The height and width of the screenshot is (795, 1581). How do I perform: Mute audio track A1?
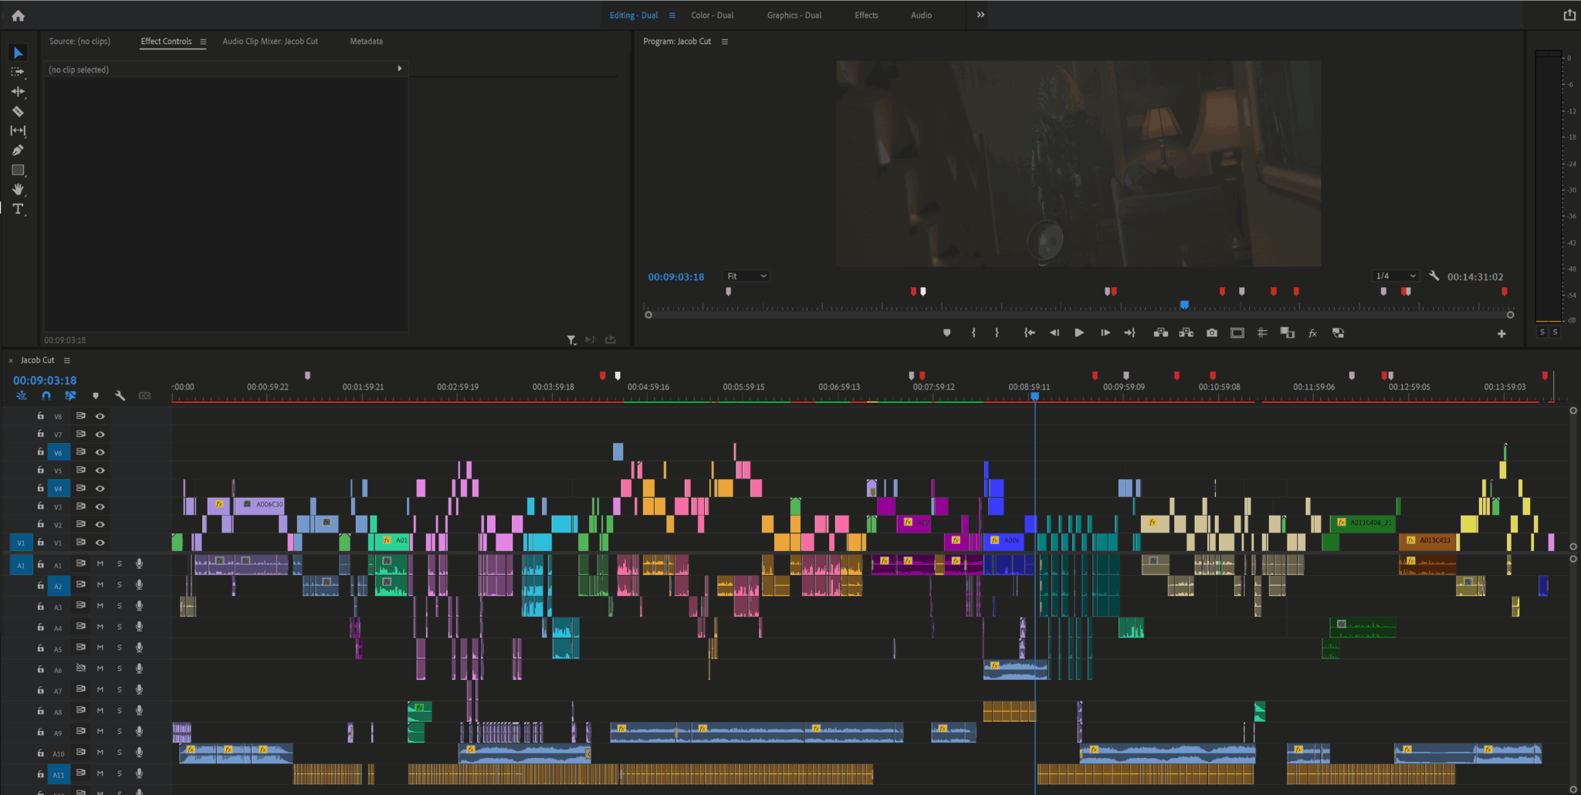point(100,564)
